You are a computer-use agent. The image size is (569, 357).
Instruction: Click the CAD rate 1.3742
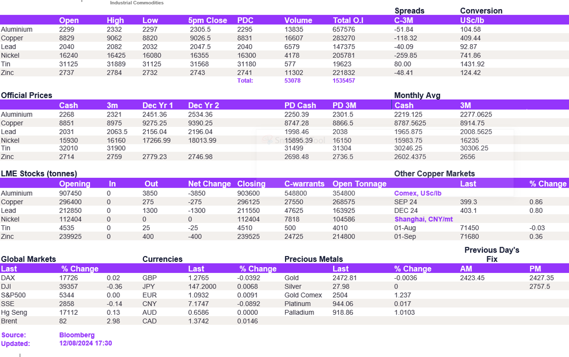(x=198, y=322)
